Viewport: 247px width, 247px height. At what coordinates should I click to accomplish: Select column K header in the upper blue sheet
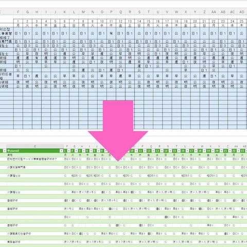65,12
